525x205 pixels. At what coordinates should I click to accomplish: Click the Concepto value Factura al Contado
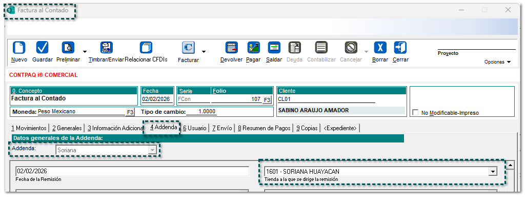point(38,98)
